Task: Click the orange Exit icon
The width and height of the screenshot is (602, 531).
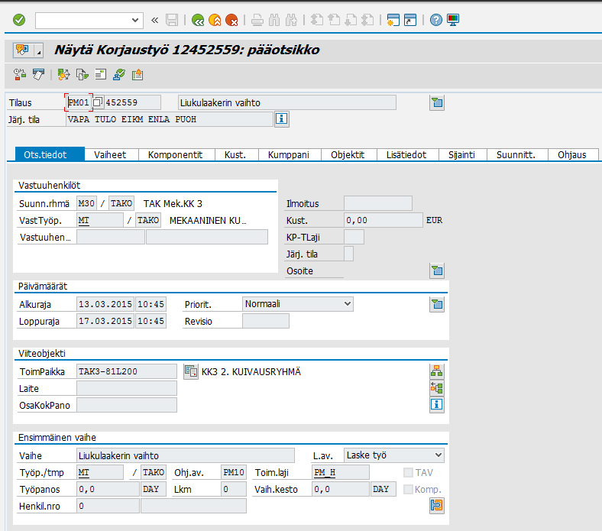Action: click(215, 20)
